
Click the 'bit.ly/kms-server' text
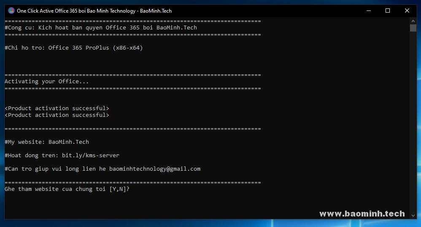(90, 155)
